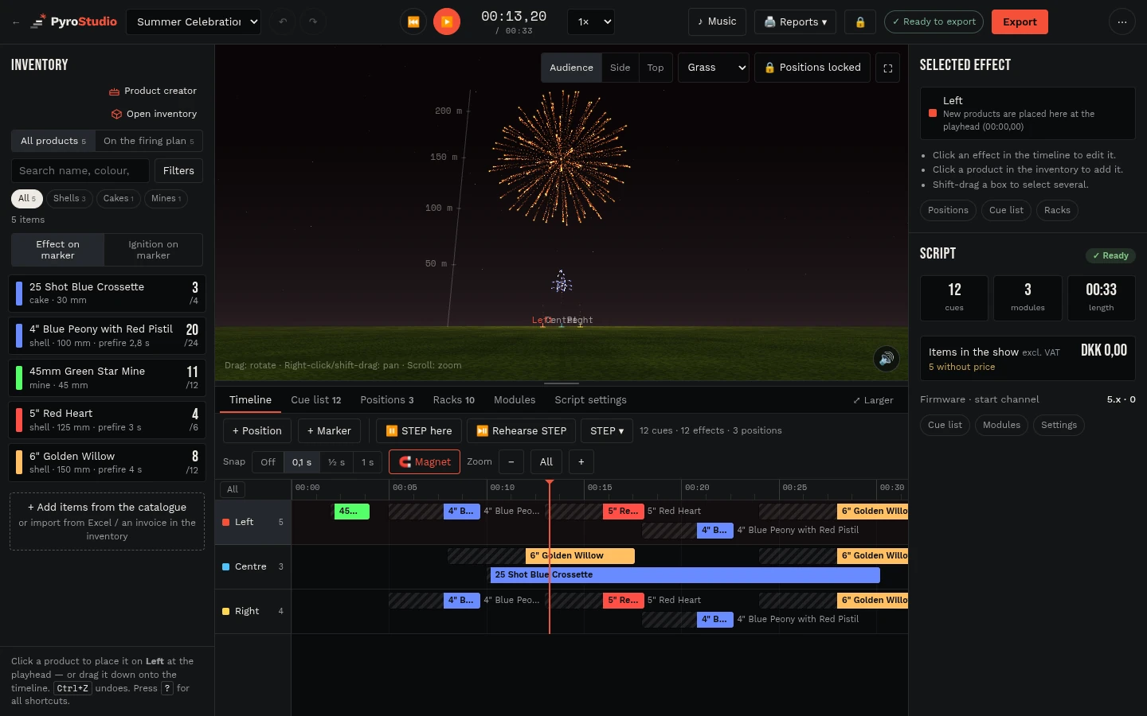Click the redo arrow icon

click(x=313, y=22)
